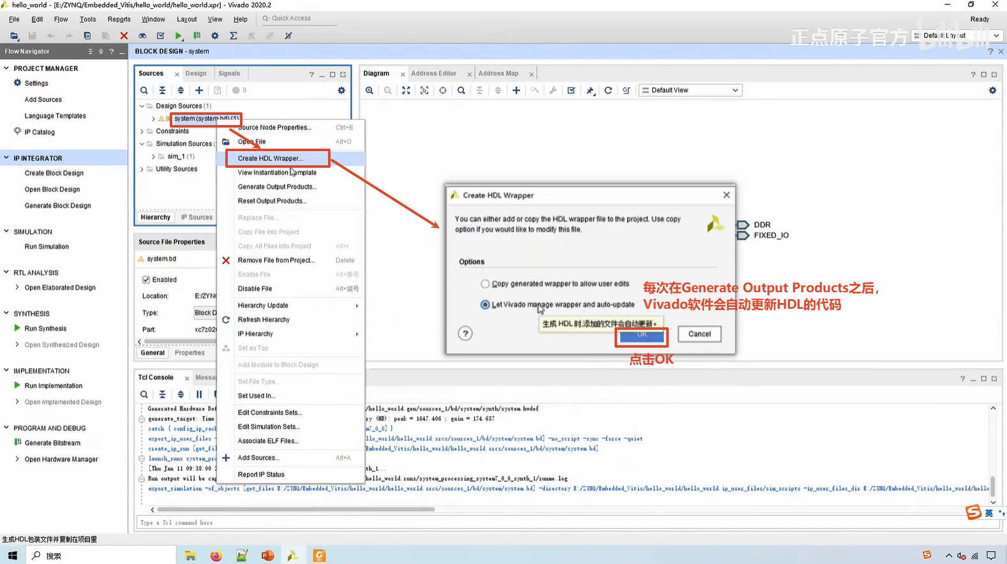Click the Add Sources plus icon in Sources panel

(199, 91)
